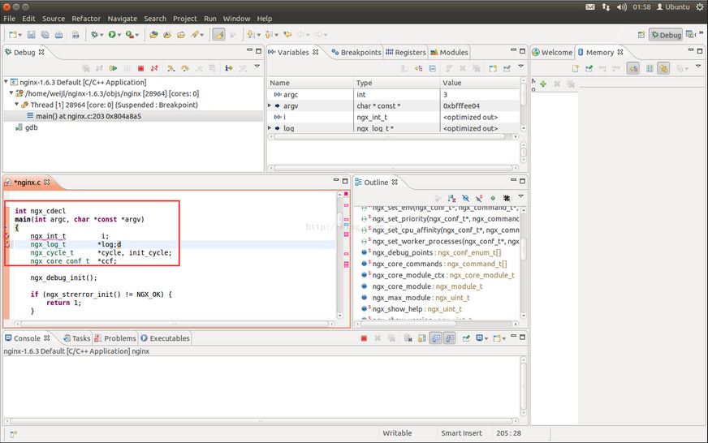708x443 pixels.
Task: Click the Step Into icon
Action: pos(171,68)
